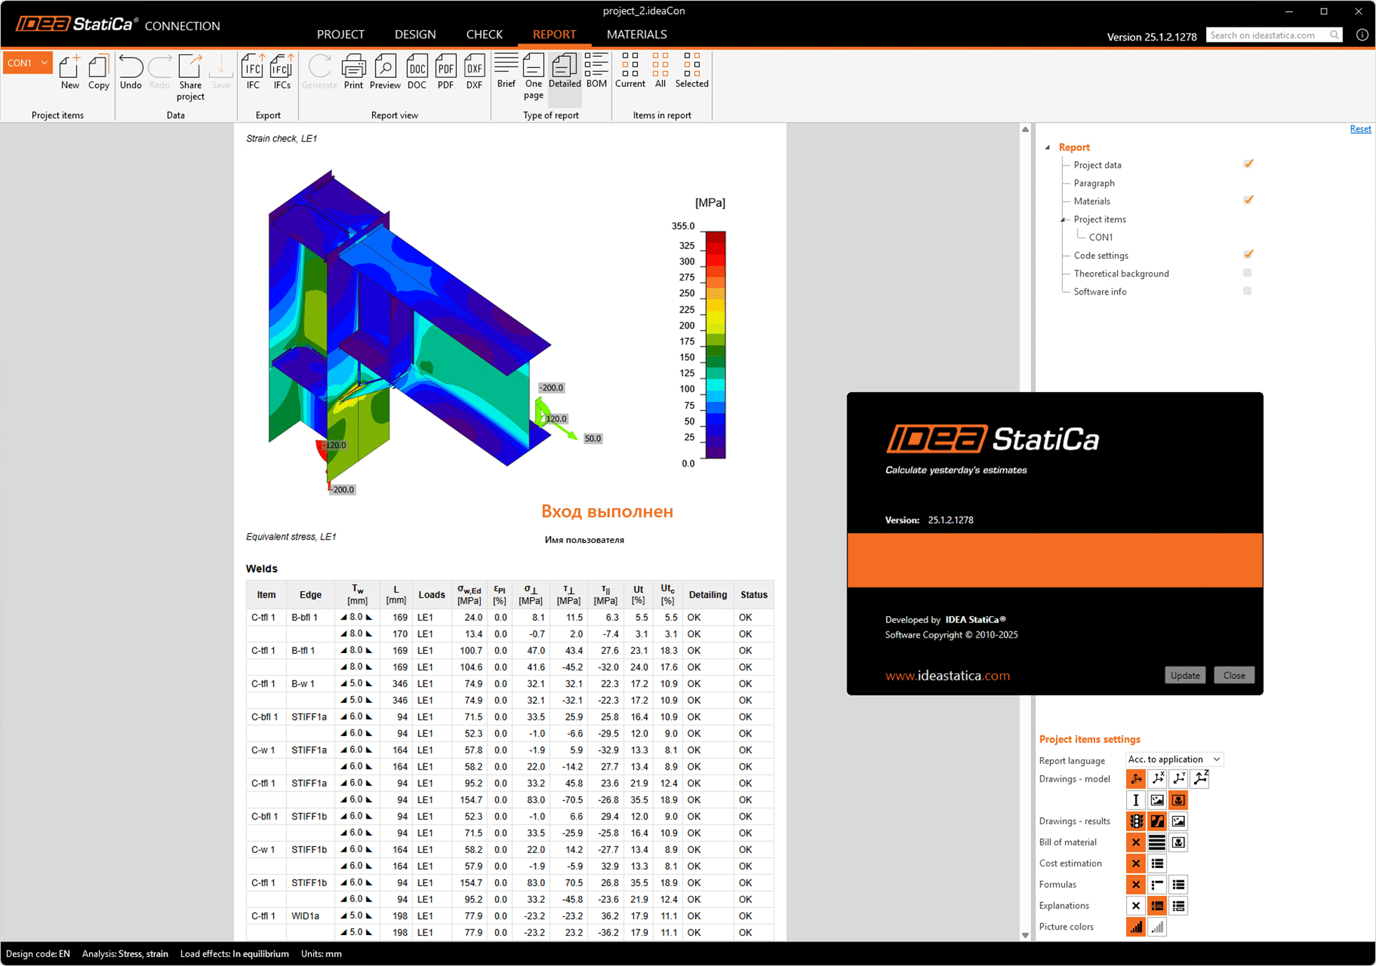
Task: Switch to the MATERIALS tab
Action: click(x=637, y=34)
